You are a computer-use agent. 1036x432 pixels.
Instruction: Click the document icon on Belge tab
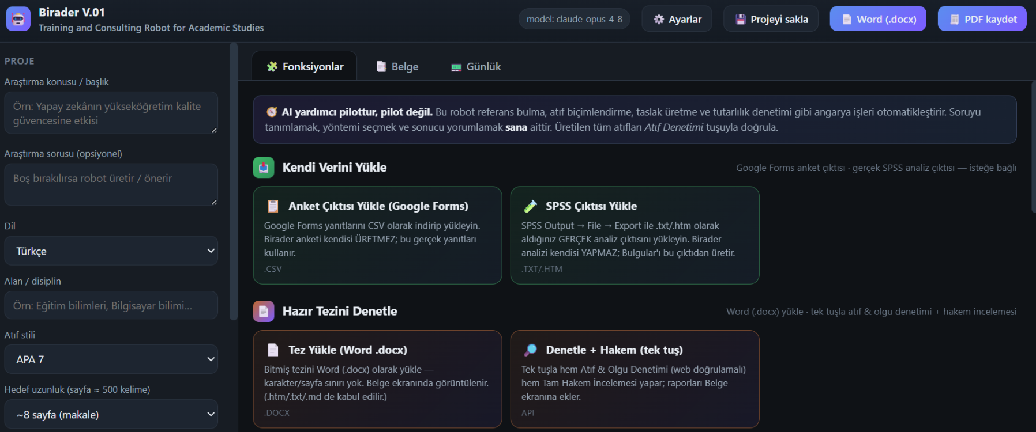(381, 67)
